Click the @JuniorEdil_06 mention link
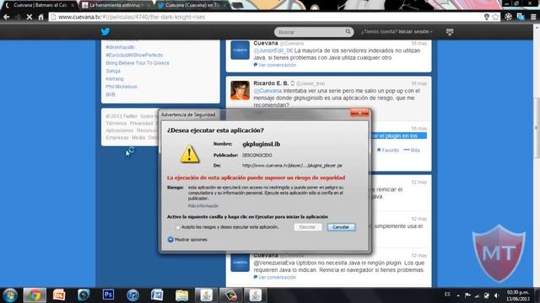Image resolution: width=540 pixels, height=303 pixels. coord(273,50)
